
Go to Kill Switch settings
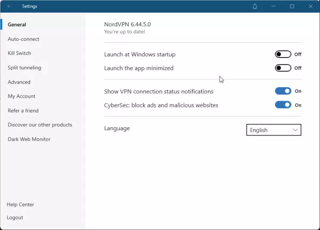pos(19,53)
